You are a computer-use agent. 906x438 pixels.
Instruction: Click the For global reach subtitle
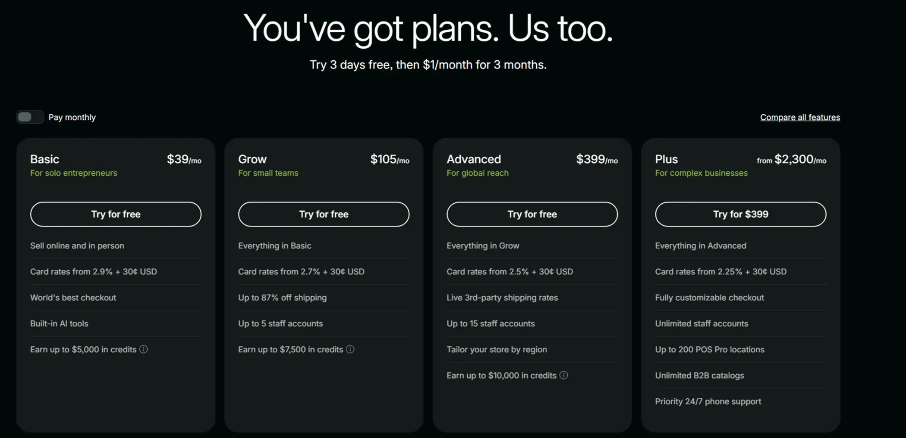477,173
